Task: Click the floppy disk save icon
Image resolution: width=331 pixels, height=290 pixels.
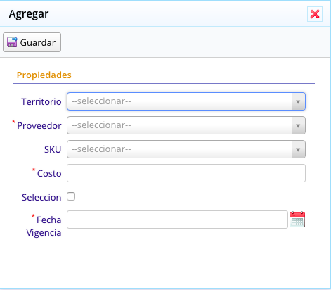Action: point(12,42)
